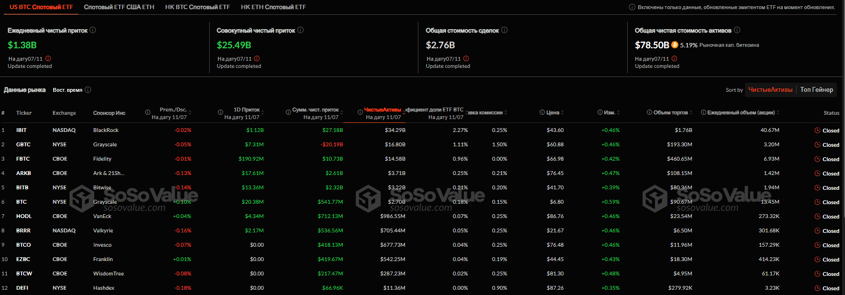Click info icon of Ежедневный объем (акции) column
The height and width of the screenshot is (295, 845).
(704, 112)
